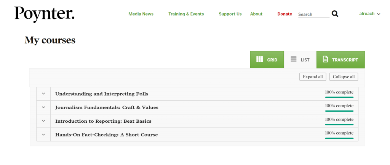Image resolution: width=390 pixels, height=165 pixels.
Task: Expand Introduction to Reporting chevron
Action: 43,121
